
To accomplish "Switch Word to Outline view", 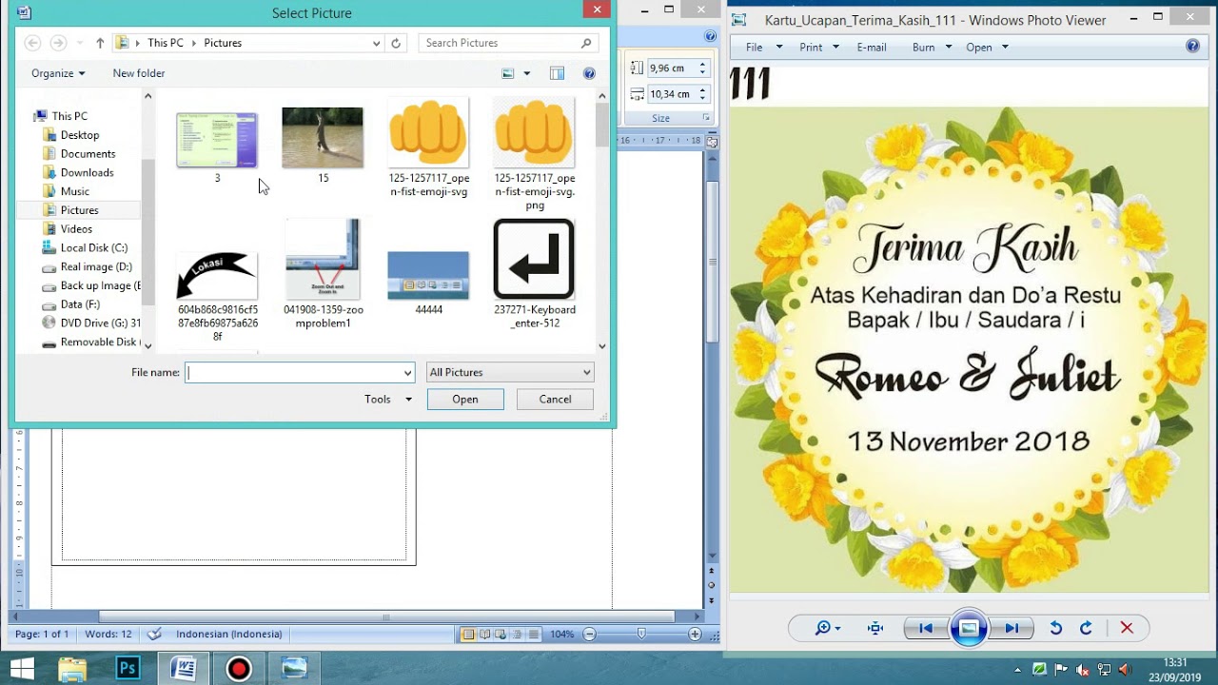I will coord(517,635).
